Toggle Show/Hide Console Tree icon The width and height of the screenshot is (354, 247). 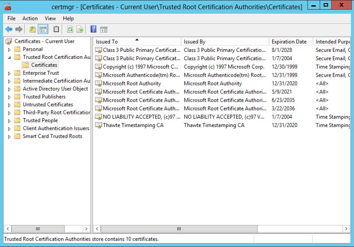click(x=43, y=29)
